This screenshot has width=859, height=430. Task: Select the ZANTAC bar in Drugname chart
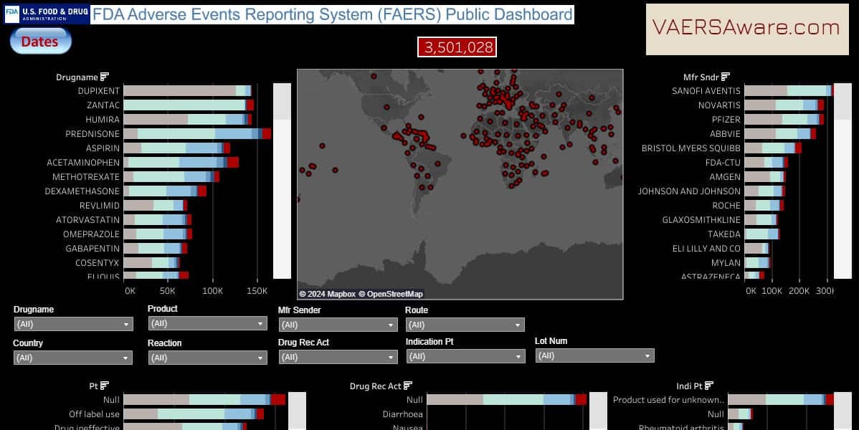tap(189, 105)
